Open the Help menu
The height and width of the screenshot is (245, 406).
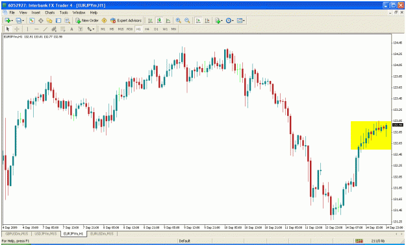tap(94, 12)
